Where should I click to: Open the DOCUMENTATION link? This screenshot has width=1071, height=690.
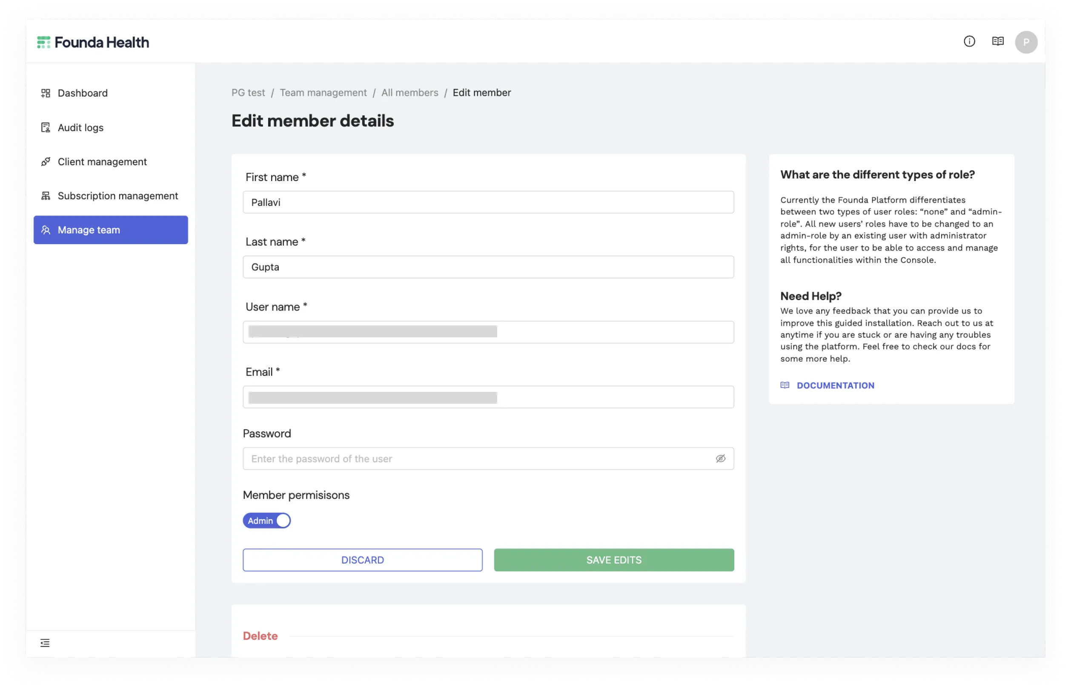pyautogui.click(x=835, y=385)
